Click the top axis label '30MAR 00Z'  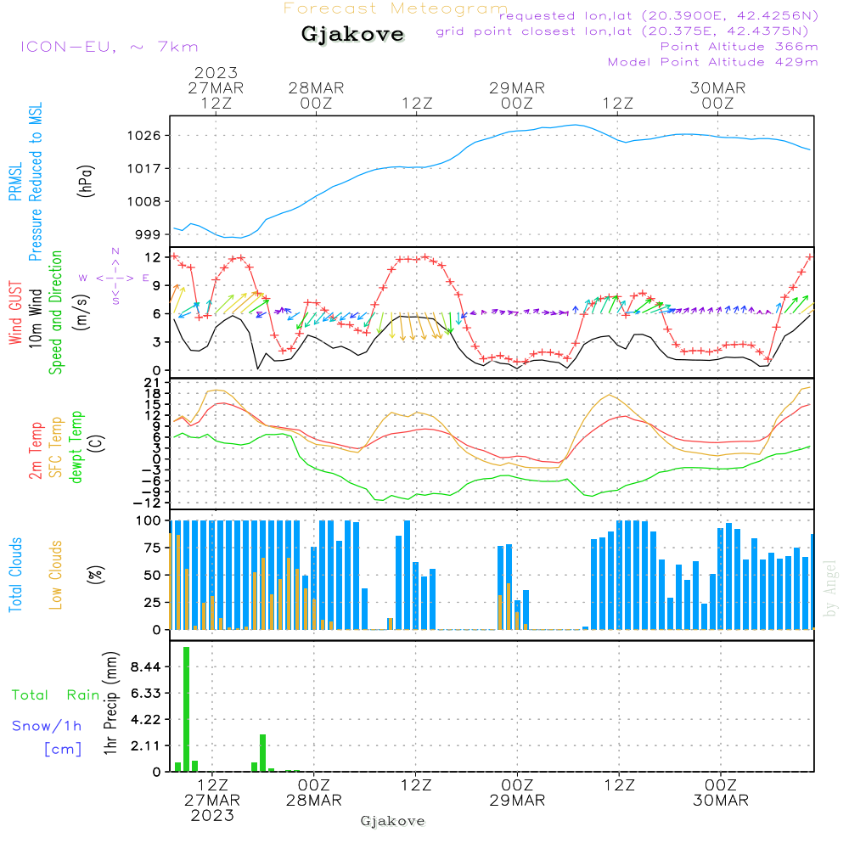pyautogui.click(x=718, y=95)
